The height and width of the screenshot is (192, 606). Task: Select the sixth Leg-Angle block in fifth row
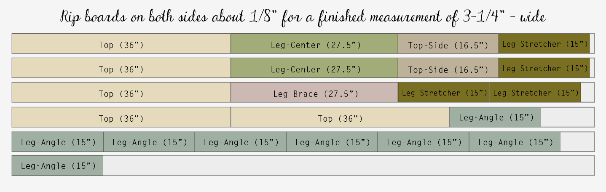pos(515,142)
